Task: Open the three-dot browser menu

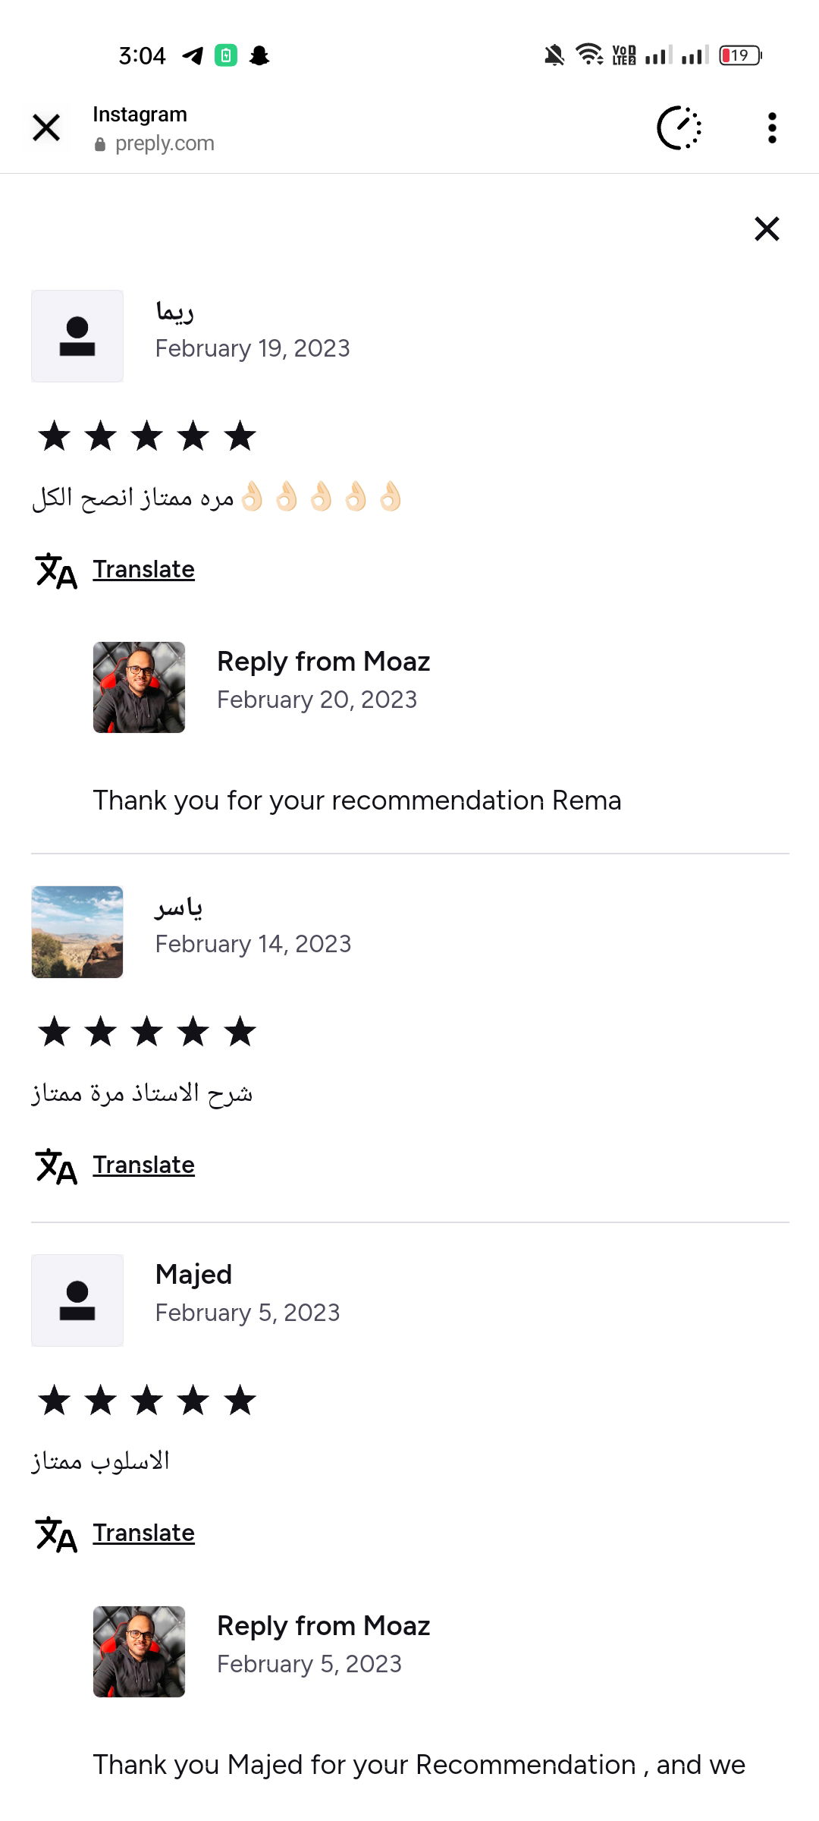Action: pyautogui.click(x=772, y=127)
